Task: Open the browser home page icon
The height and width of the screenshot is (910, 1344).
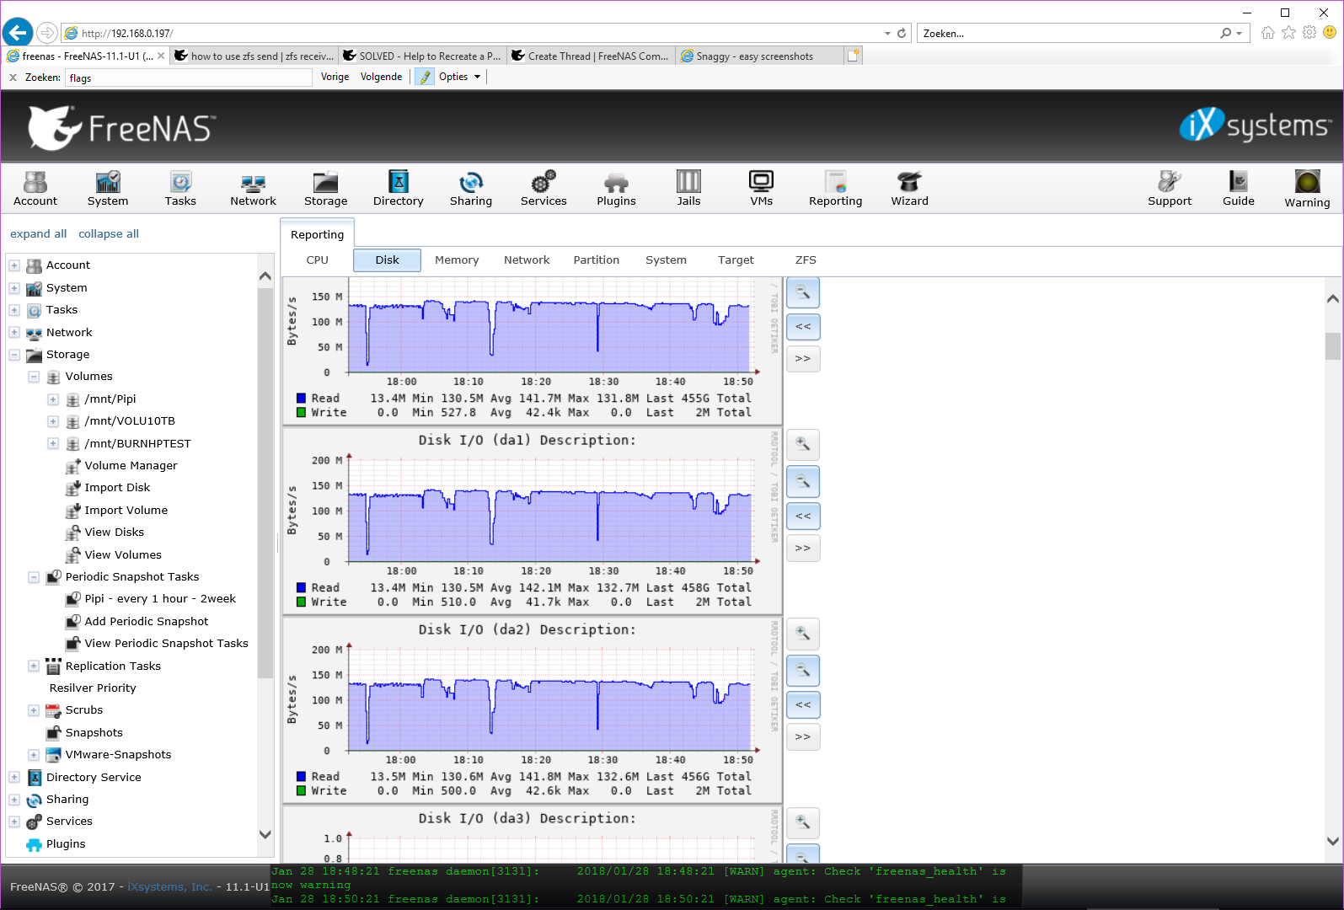Action: 1268,33
